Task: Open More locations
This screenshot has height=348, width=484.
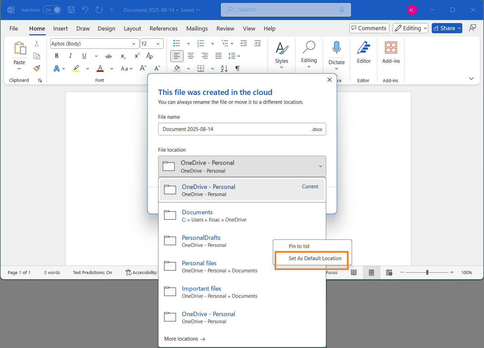Action: (x=184, y=339)
